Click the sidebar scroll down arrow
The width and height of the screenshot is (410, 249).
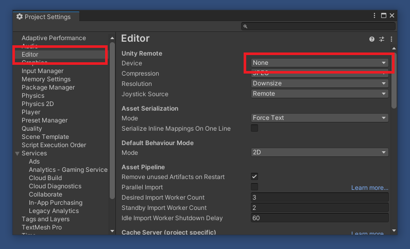pyautogui.click(x=112, y=231)
